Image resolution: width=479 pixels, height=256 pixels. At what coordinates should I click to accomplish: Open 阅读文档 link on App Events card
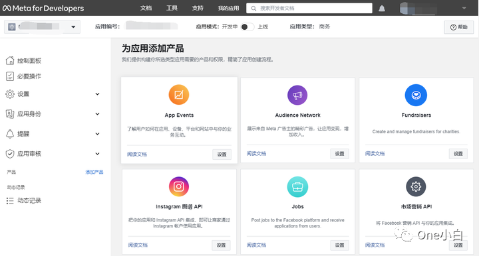(137, 155)
